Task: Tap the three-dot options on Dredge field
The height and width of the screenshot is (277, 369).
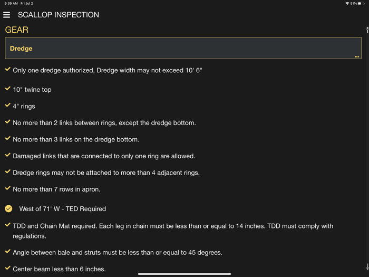Action: point(357,56)
